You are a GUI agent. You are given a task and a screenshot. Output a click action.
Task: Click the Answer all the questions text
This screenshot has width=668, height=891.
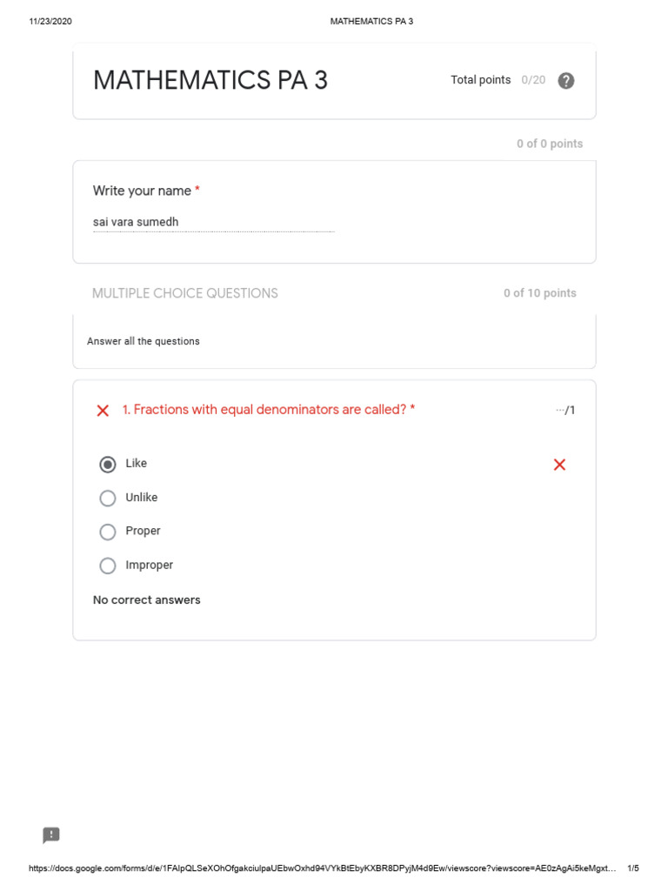(x=144, y=342)
